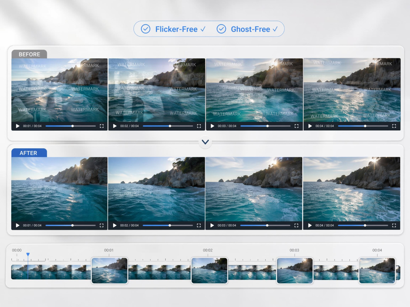Play the AFTER video at 00:02
The height and width of the screenshot is (307, 410).
pos(115,225)
